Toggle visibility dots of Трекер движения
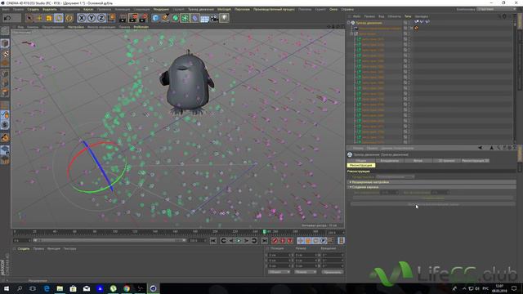The width and height of the screenshot is (523, 294). tap(409, 23)
